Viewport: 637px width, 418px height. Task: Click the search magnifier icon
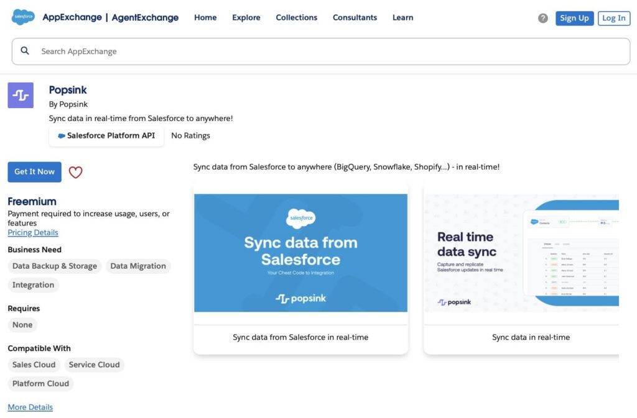(x=25, y=51)
